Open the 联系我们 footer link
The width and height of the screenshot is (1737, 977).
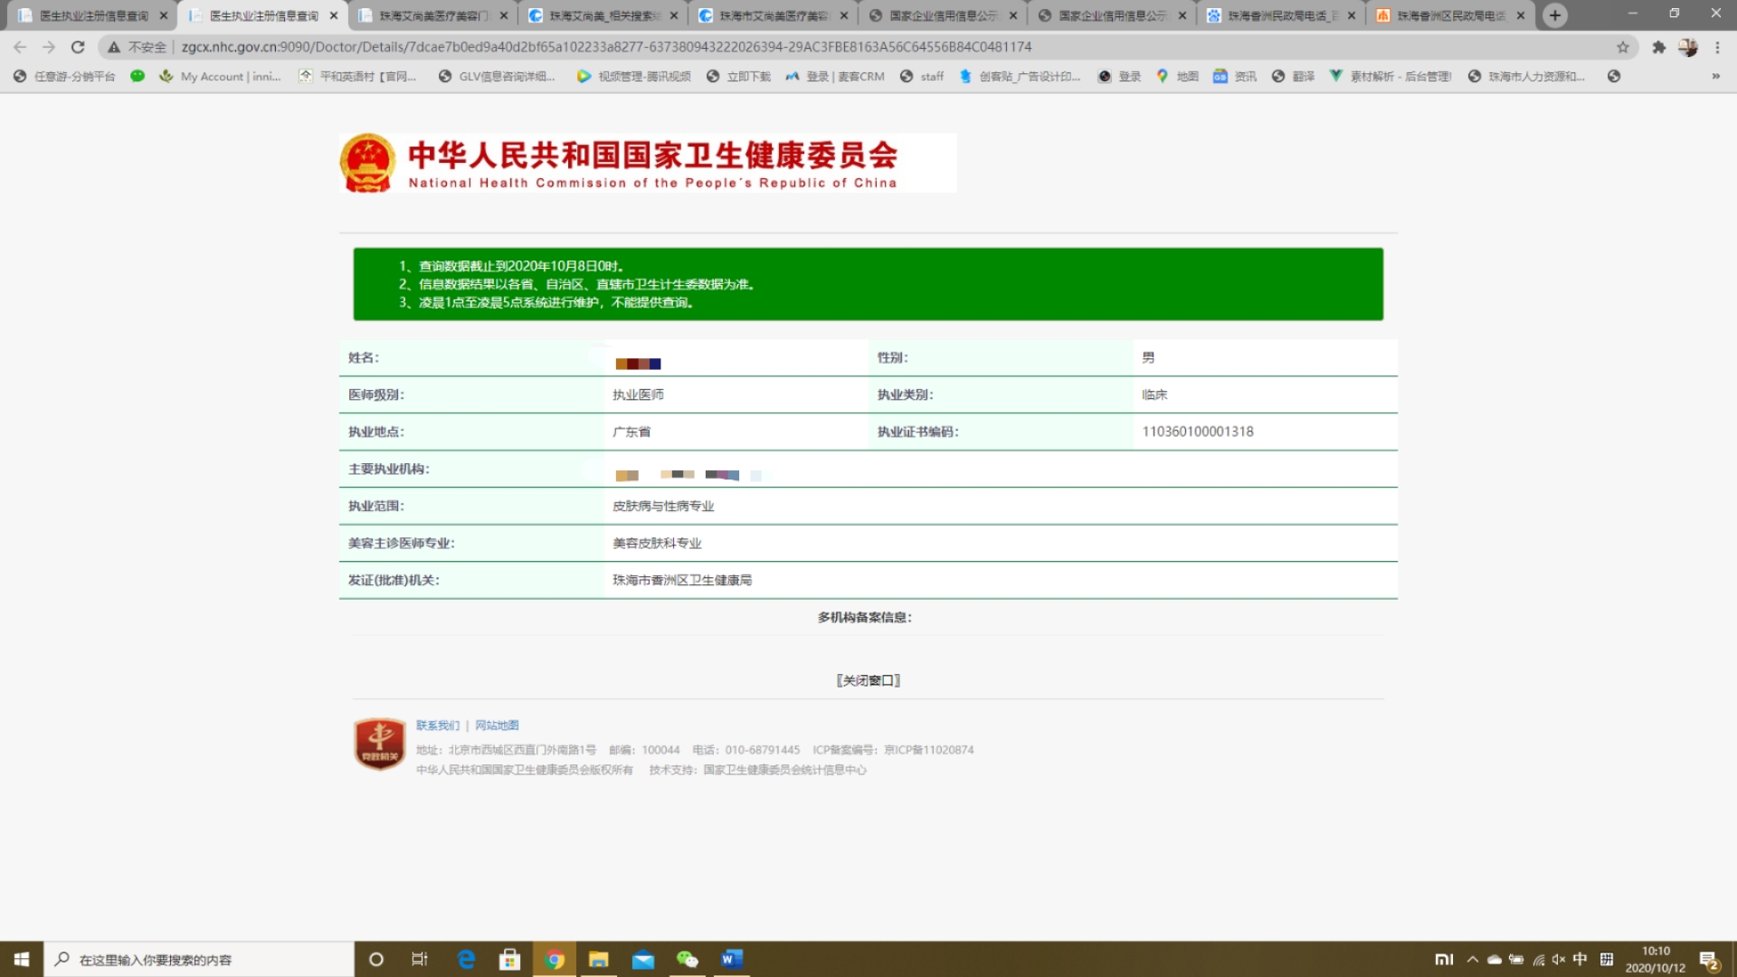pyautogui.click(x=438, y=726)
